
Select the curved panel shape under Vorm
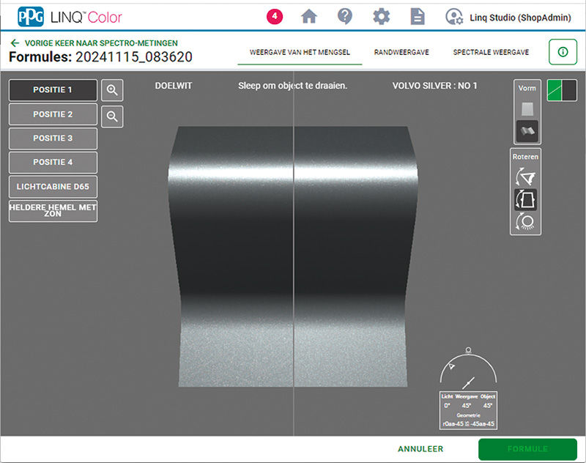[527, 131]
